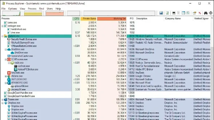Collapse the node.exe tree node
The height and width of the screenshot is (120, 214).
pyautogui.click(x=9, y=63)
